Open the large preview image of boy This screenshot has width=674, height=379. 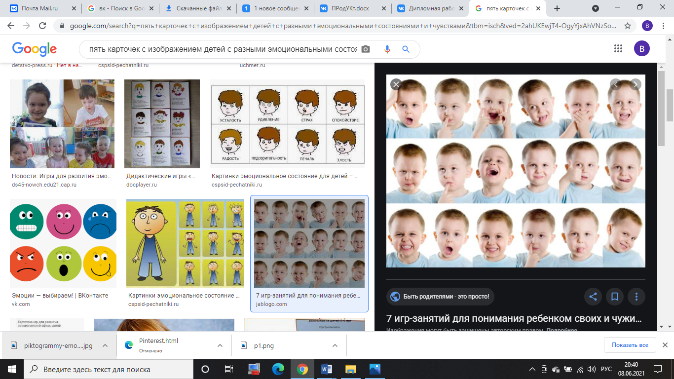click(x=516, y=171)
